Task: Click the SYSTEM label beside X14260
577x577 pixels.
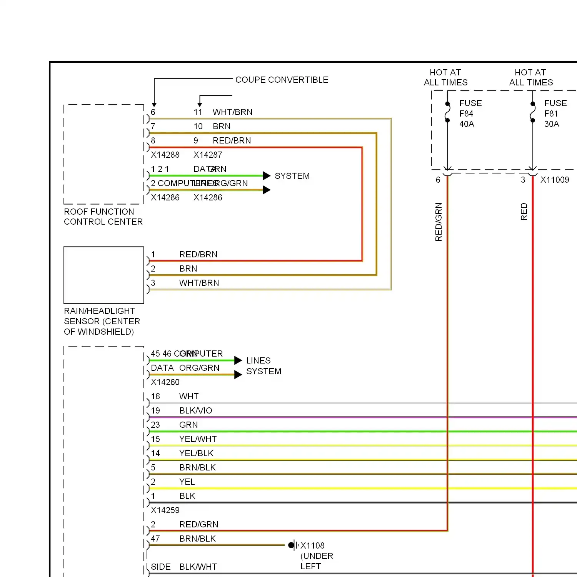Action: pyautogui.click(x=264, y=371)
